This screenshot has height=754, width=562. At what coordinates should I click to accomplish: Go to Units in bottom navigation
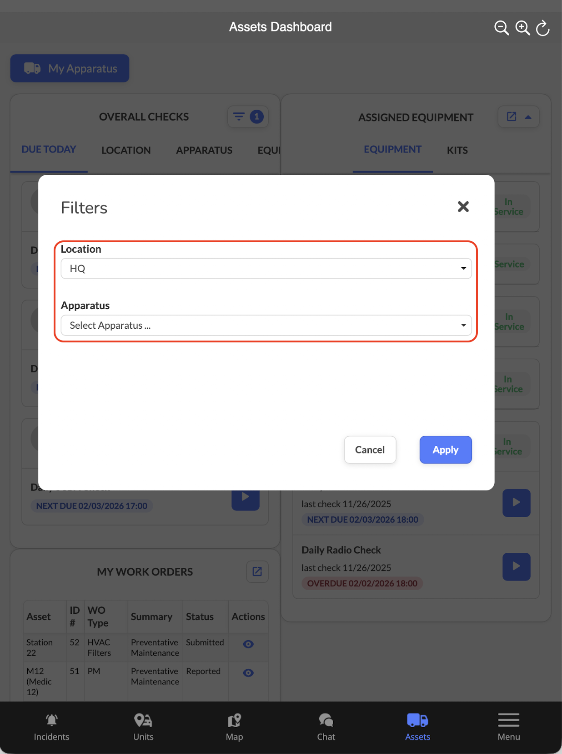point(143,727)
